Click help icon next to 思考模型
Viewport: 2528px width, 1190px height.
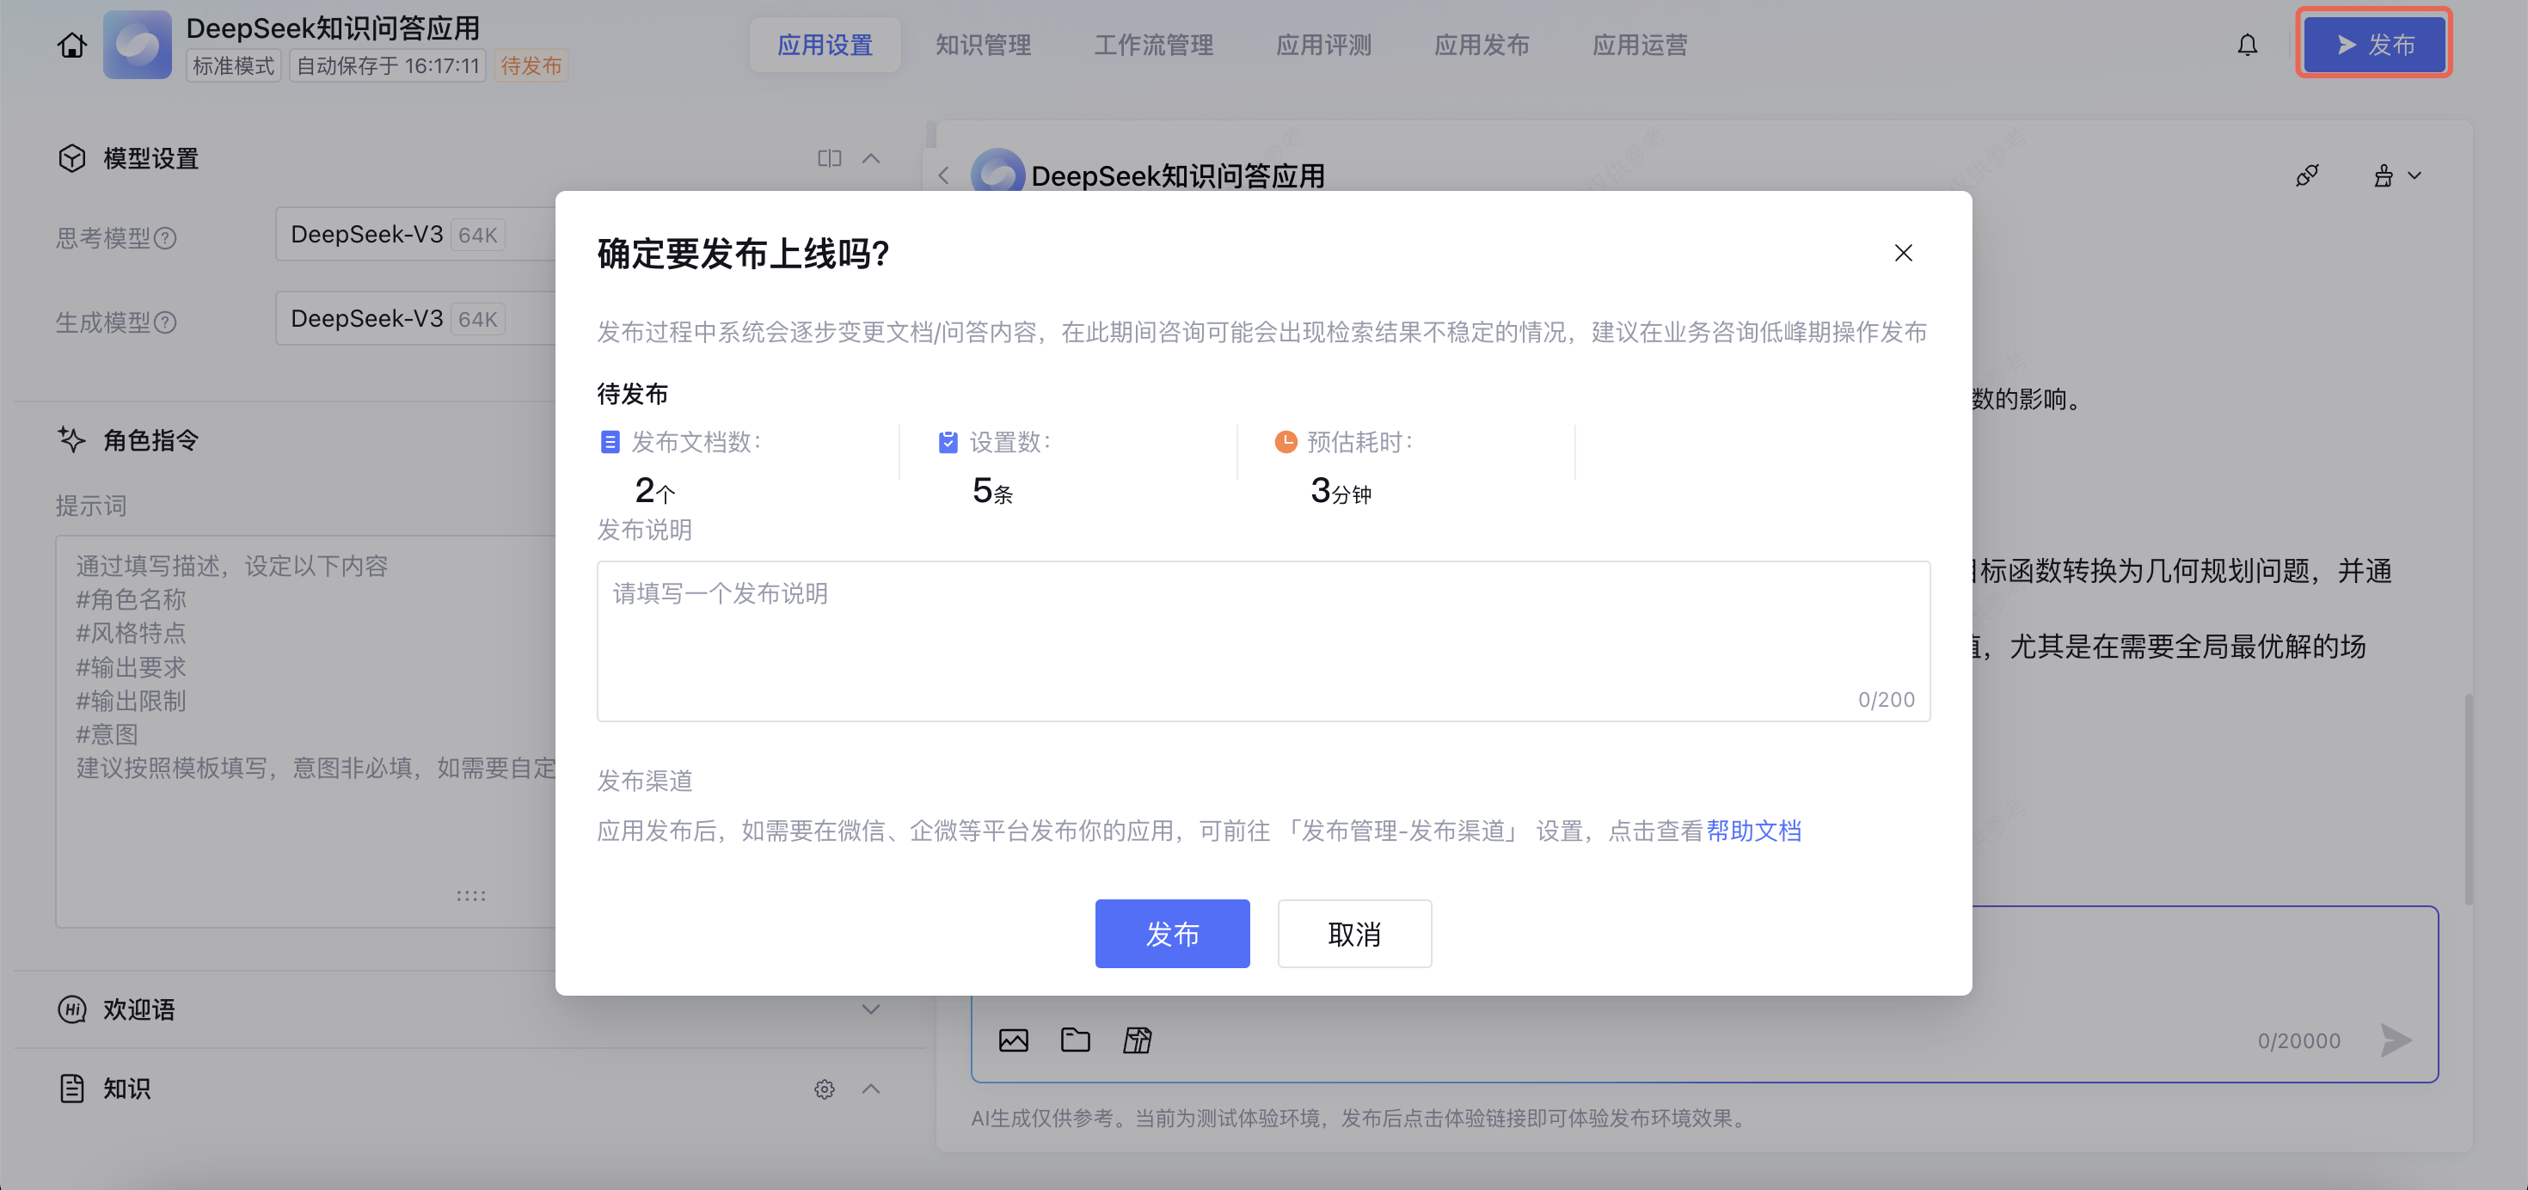[x=166, y=238]
